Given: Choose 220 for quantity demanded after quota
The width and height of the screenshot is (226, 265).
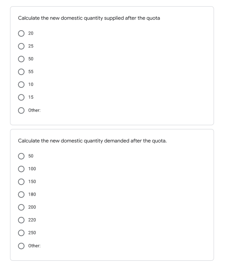Looking at the screenshot, I should [21, 220].
